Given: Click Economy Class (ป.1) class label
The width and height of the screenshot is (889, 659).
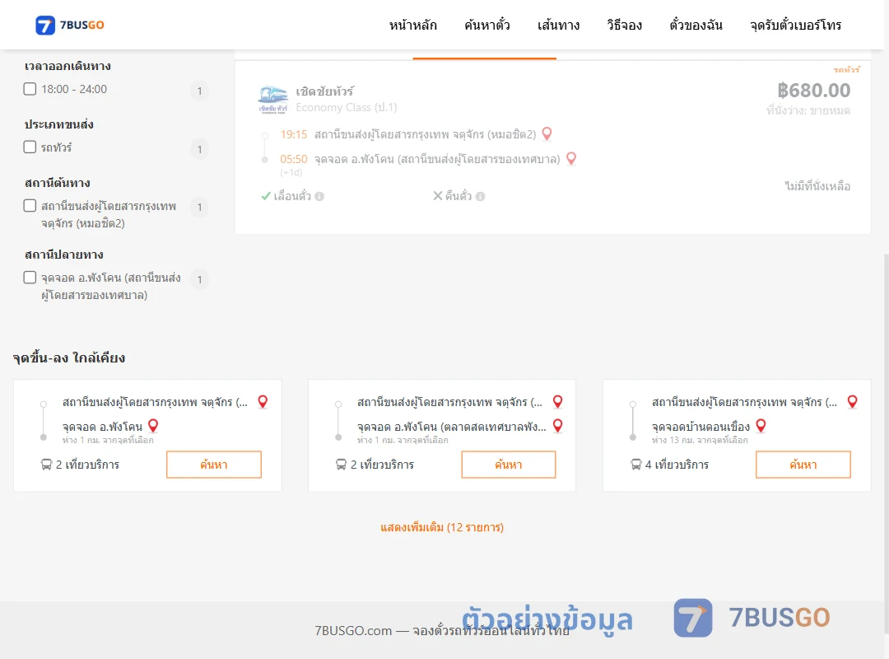Looking at the screenshot, I should tap(347, 107).
